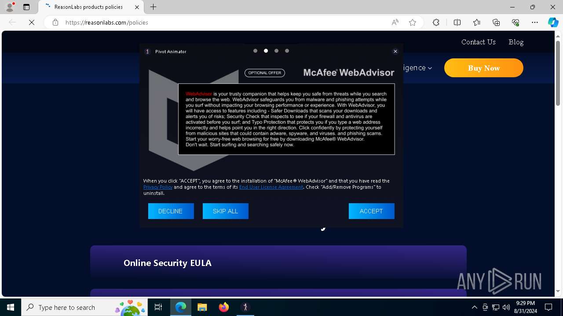Stop page loading with X icon
This screenshot has height=316, width=563.
click(x=32, y=22)
